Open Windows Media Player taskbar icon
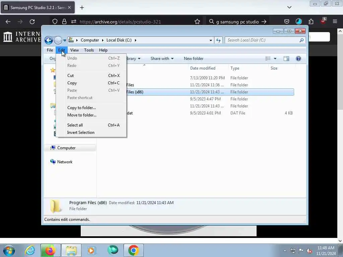The height and width of the screenshot is (257, 343). tap(91, 250)
